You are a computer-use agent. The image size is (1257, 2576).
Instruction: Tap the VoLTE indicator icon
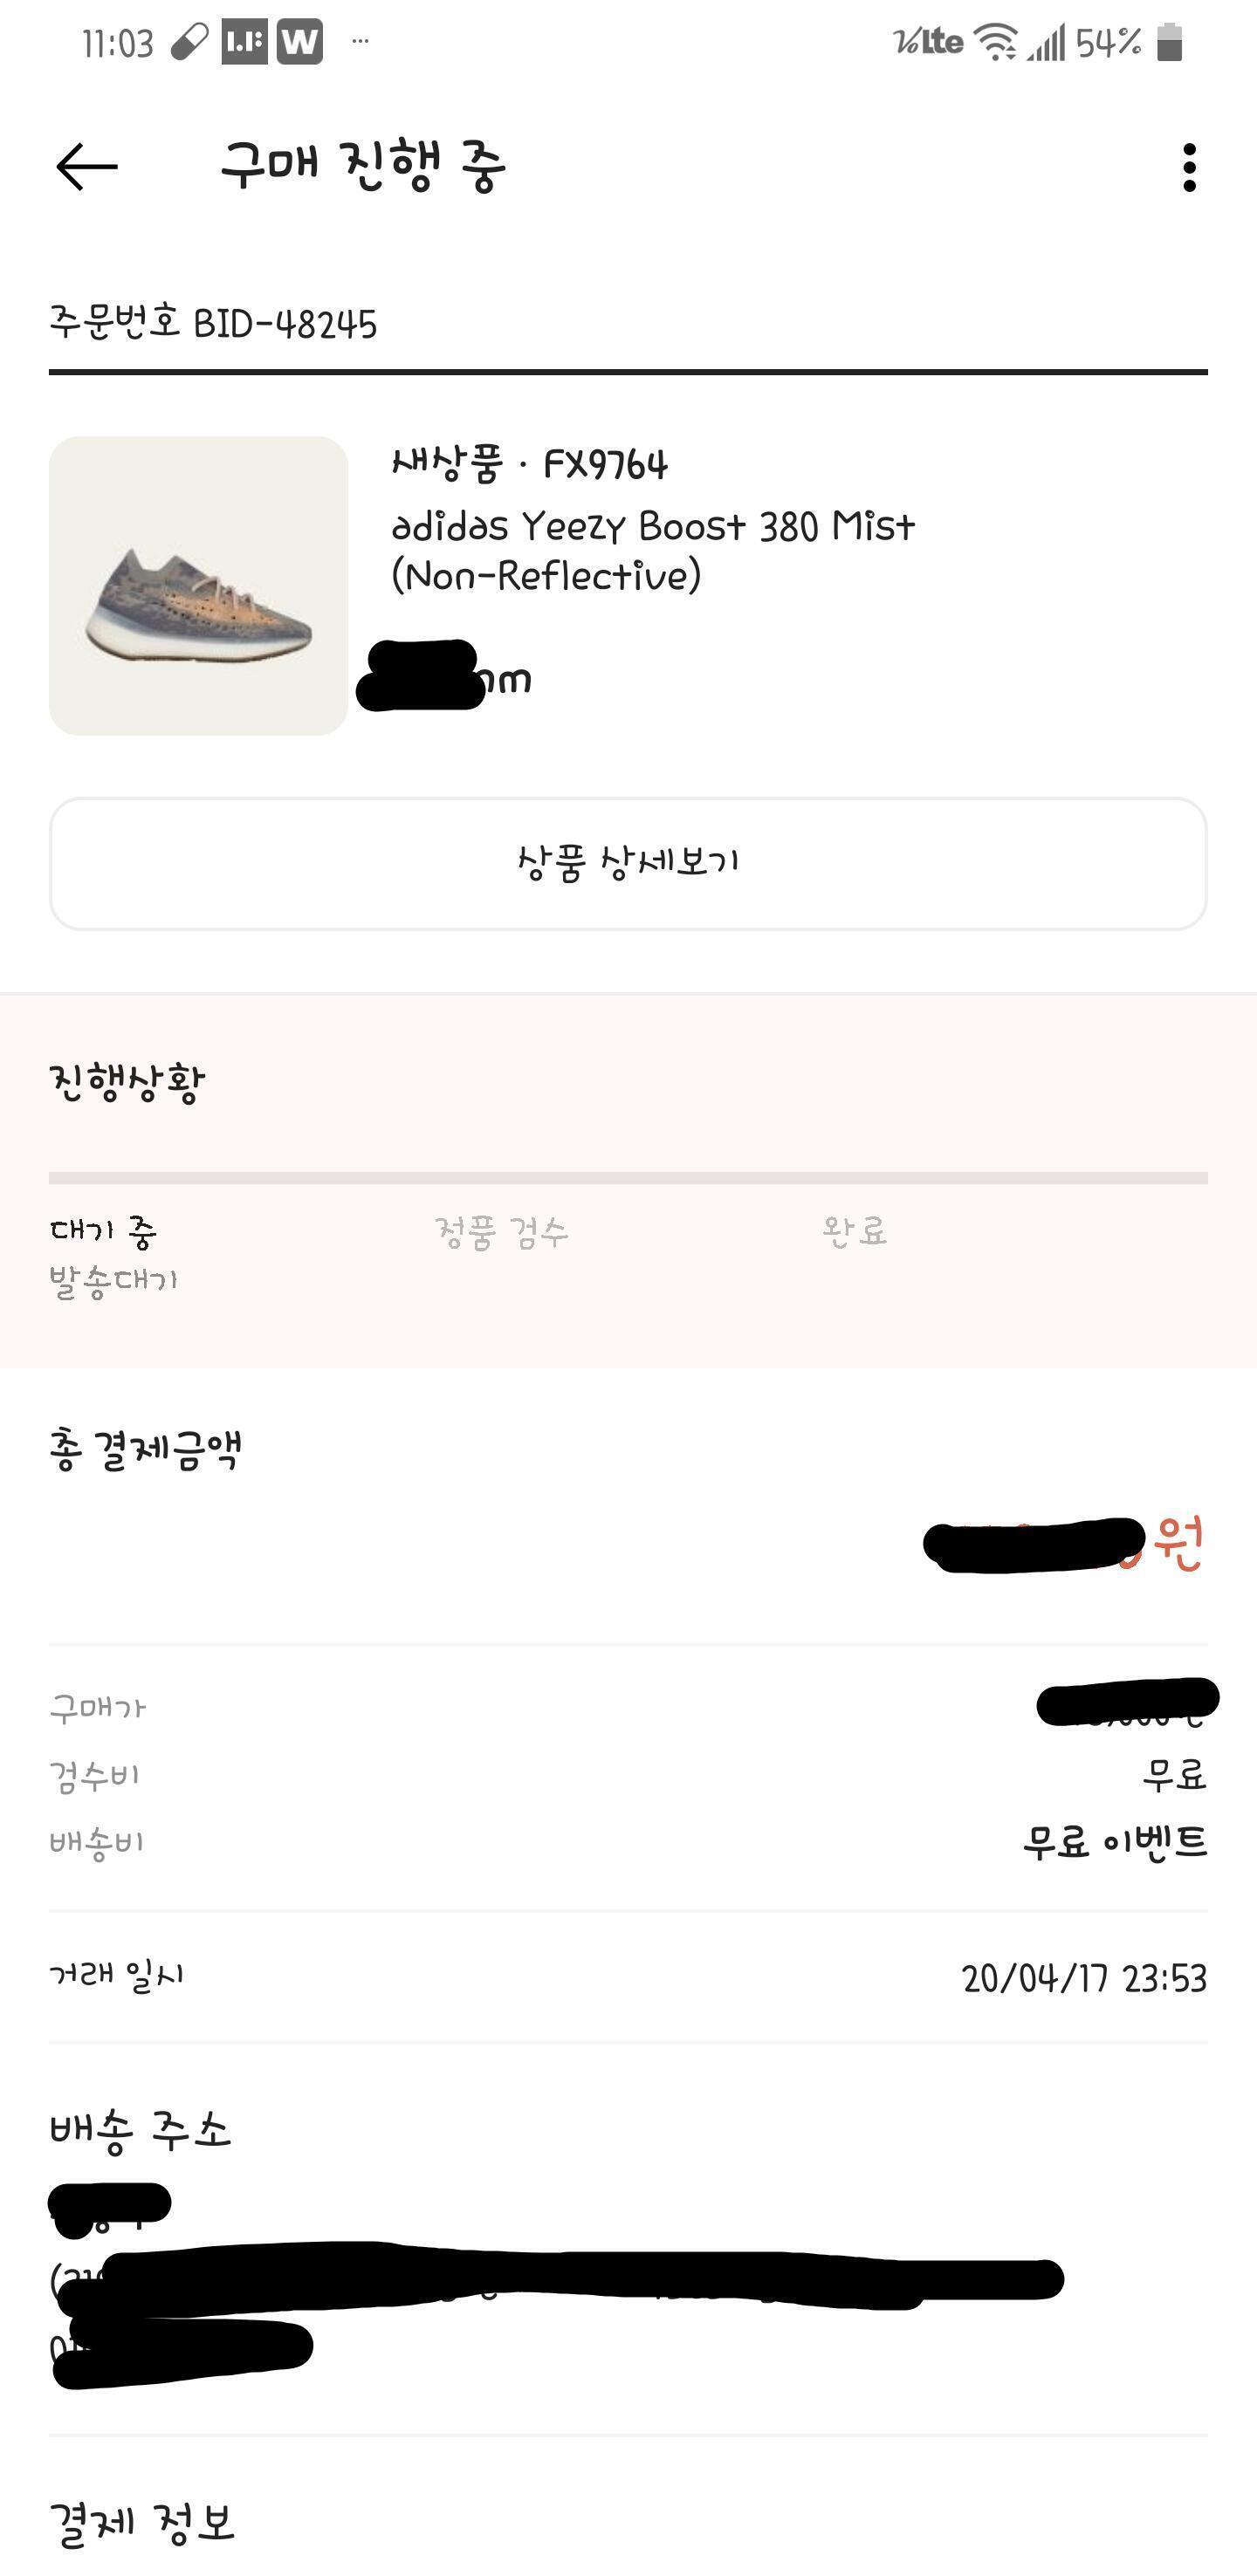pyautogui.click(x=929, y=42)
